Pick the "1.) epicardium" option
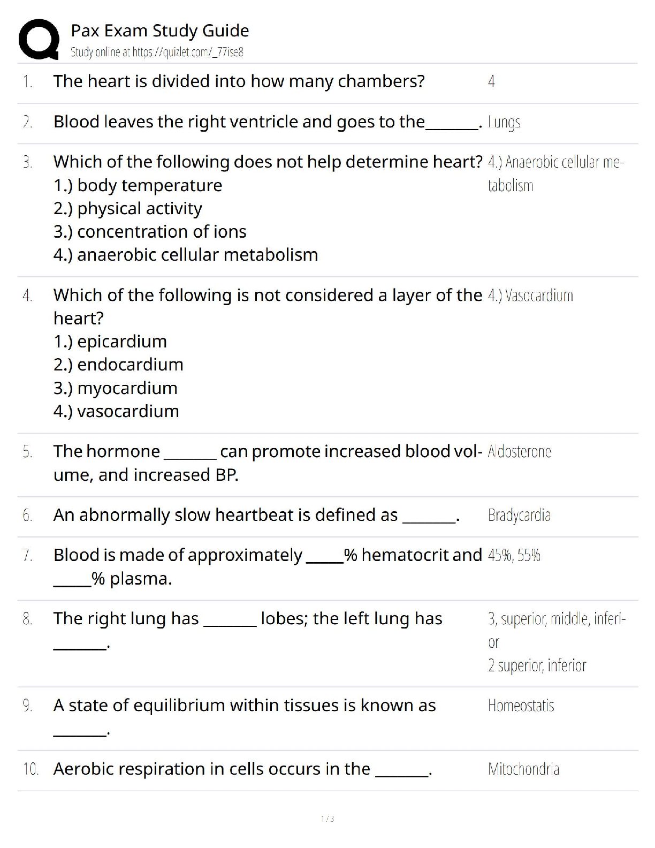 110,341
